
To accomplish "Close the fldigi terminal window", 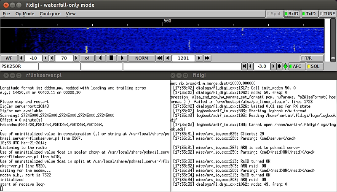I will tap(173, 76).
